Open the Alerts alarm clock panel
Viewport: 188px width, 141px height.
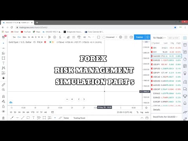[185, 45]
